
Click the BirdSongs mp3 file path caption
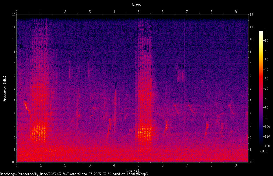point(74,174)
